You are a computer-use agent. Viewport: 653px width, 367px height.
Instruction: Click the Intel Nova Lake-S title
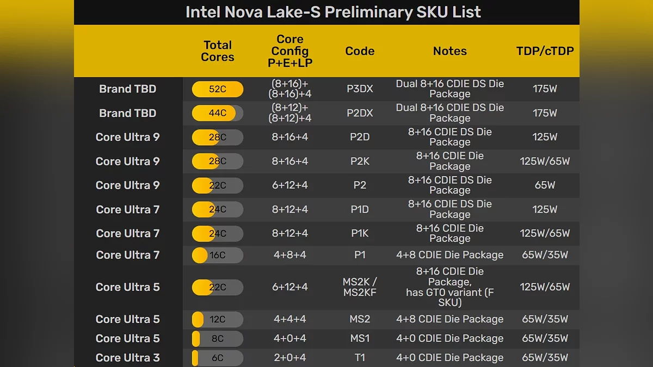(333, 12)
